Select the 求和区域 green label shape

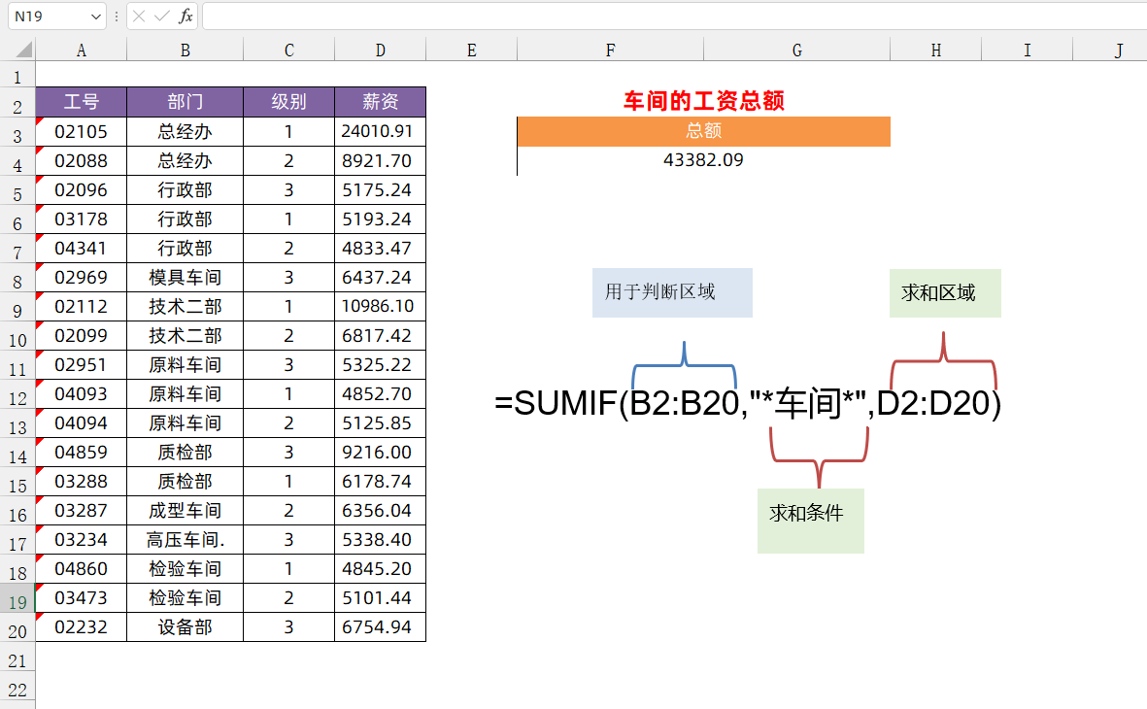pyautogui.click(x=944, y=292)
